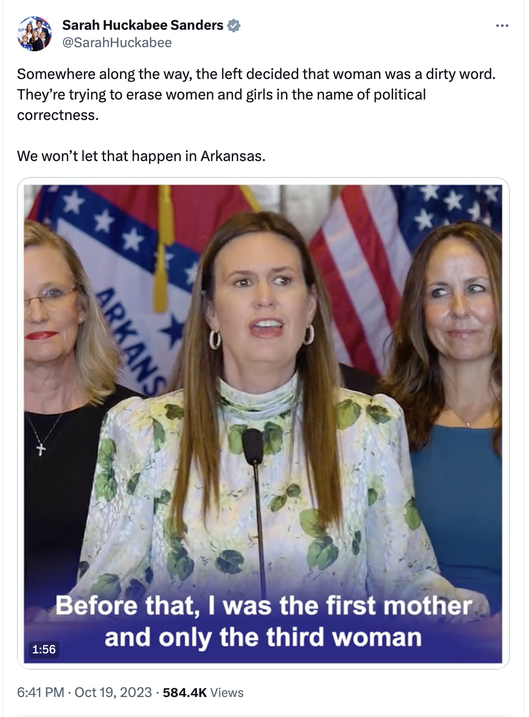Click the Sarah Huckabee Sanders display name
Image resolution: width=529 pixels, height=717 pixels.
tap(143, 25)
